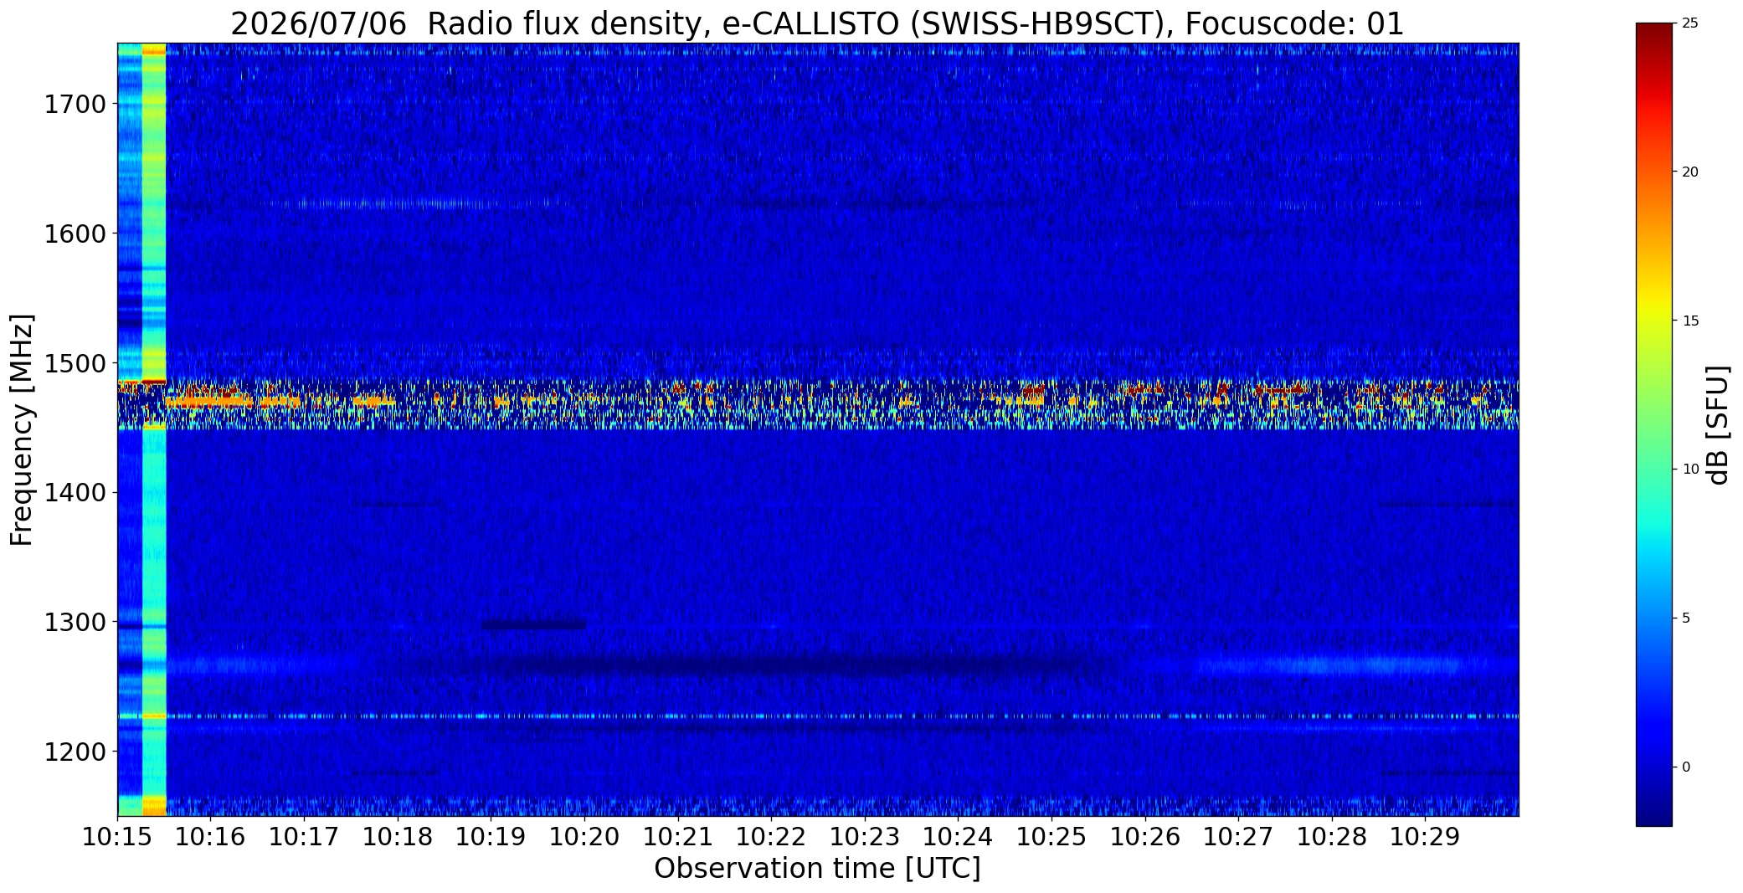Click the 1500 frequency axis label
Image resolution: width=1743 pixels, height=893 pixels.
point(75,363)
